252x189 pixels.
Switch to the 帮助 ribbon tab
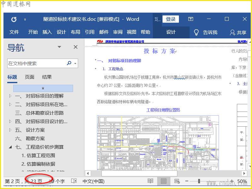click(145, 32)
